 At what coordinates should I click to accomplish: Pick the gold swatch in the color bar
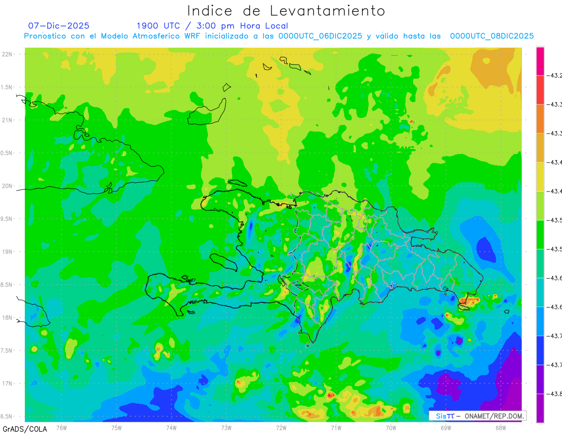coord(540,148)
